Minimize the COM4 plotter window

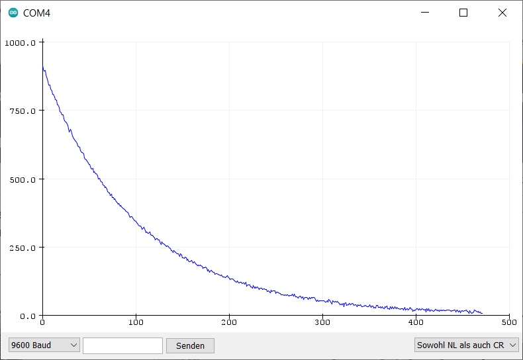(424, 13)
